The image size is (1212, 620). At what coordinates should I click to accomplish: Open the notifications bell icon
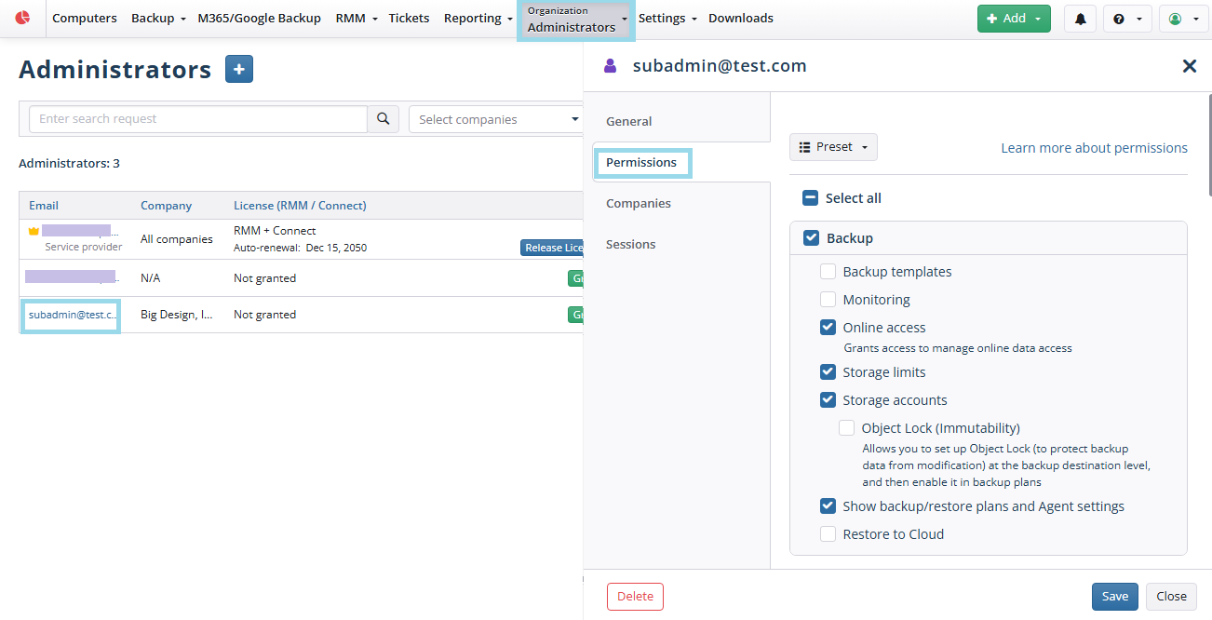(x=1080, y=19)
